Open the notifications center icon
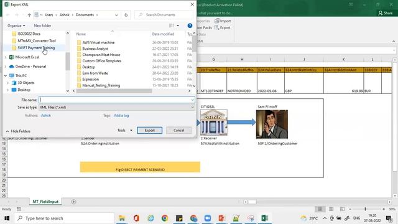 [388, 218]
